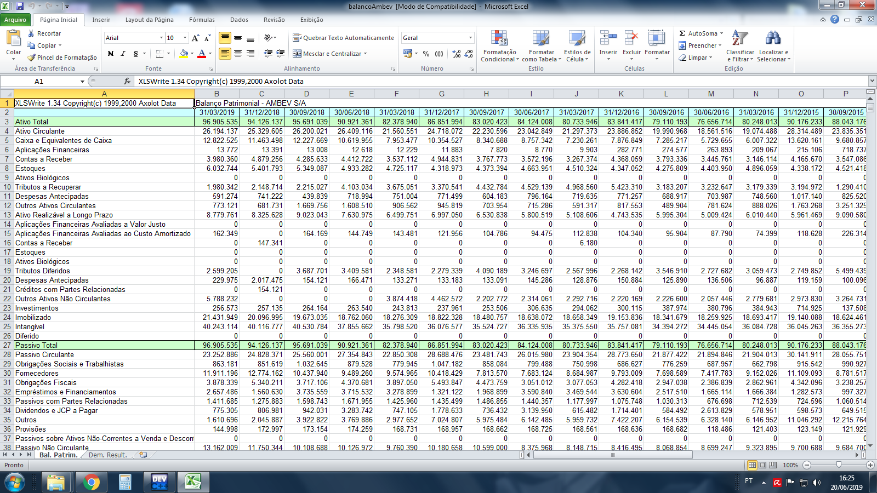Switch to Inserir ribbon tab
The width and height of the screenshot is (877, 493).
click(101, 20)
